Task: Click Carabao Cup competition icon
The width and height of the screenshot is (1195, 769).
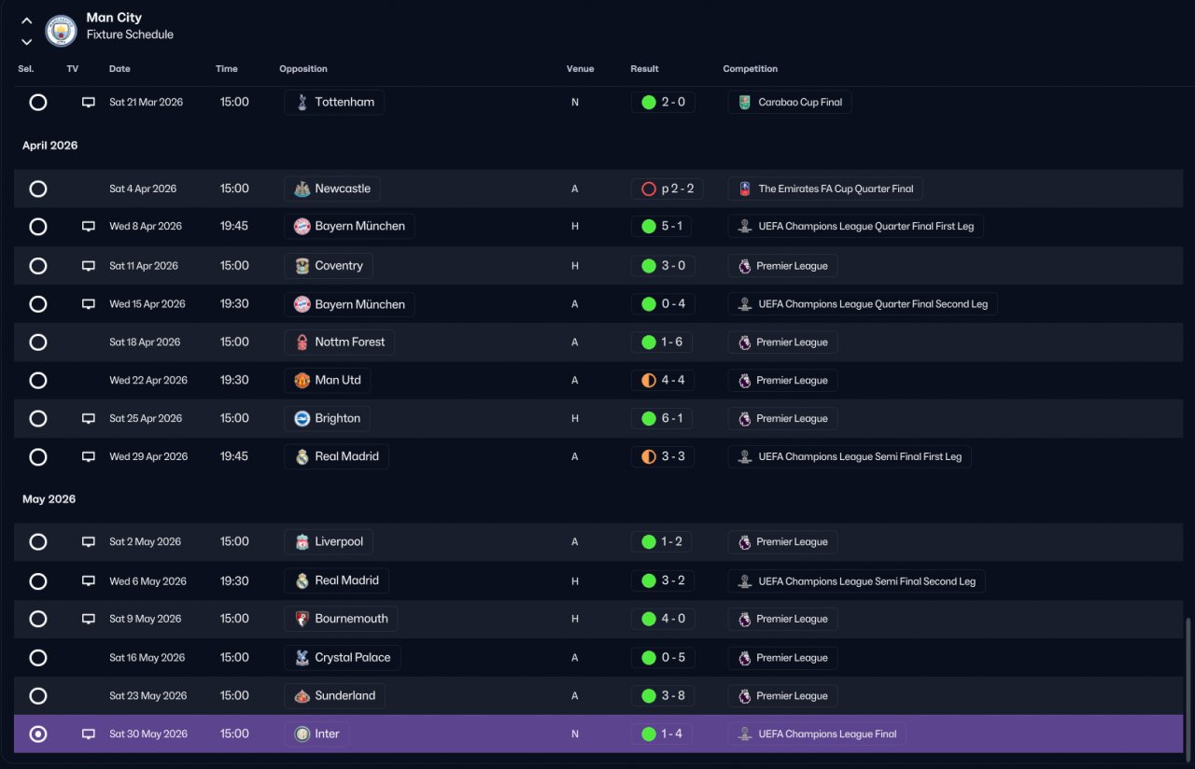Action: point(744,103)
